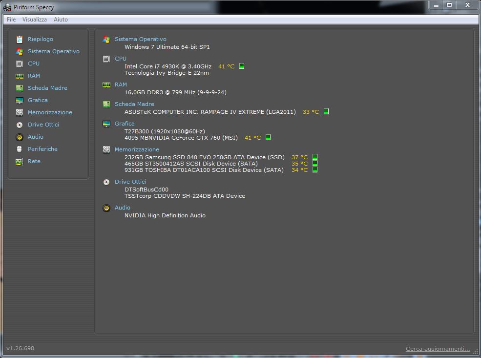Open the Visualizza menu
The height and width of the screenshot is (358, 481).
coord(34,20)
